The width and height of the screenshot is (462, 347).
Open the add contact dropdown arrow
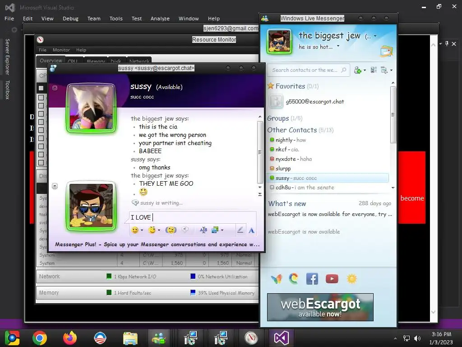pyautogui.click(x=365, y=70)
